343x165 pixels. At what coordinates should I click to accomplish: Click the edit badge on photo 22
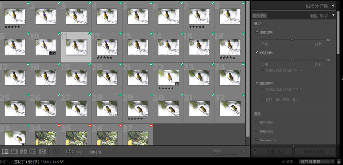177,83
